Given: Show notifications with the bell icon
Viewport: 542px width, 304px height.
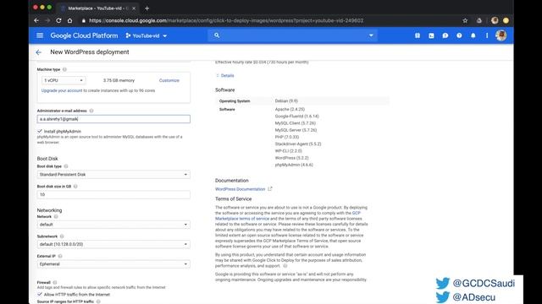Looking at the screenshot, I should pyautogui.click(x=473, y=35).
